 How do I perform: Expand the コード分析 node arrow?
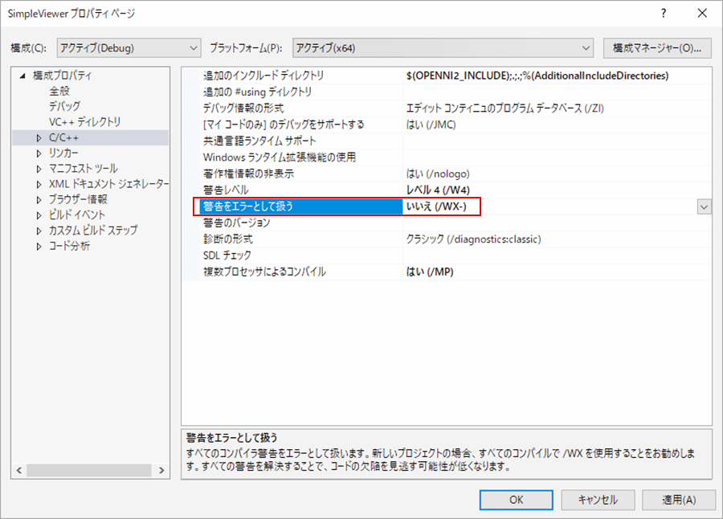39,247
